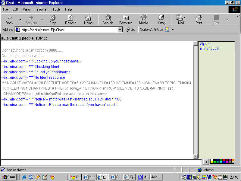Open the File menu
The image size is (241, 181).
(x=5, y=9)
